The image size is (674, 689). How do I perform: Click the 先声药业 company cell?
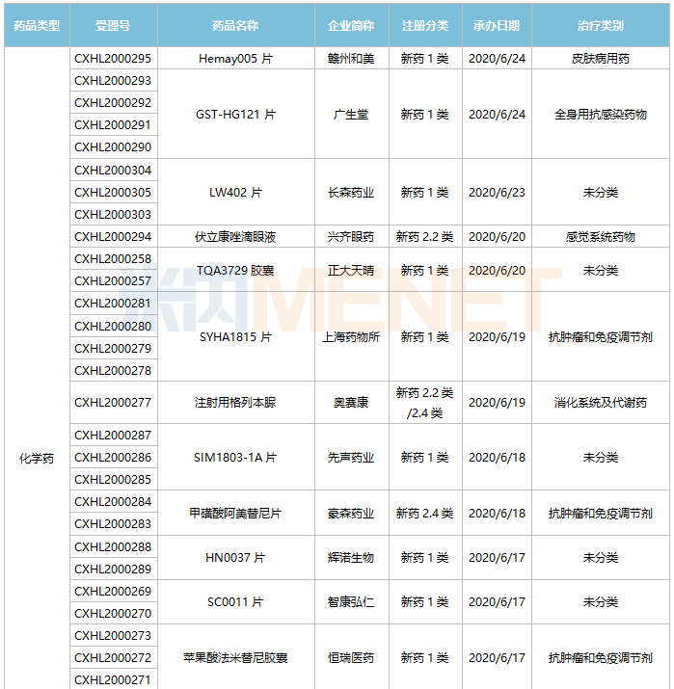pyautogui.click(x=351, y=458)
